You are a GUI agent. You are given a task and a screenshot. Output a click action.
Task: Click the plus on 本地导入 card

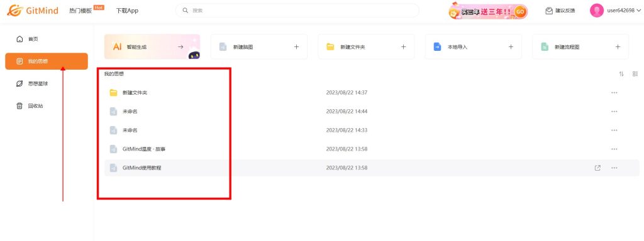point(511,46)
